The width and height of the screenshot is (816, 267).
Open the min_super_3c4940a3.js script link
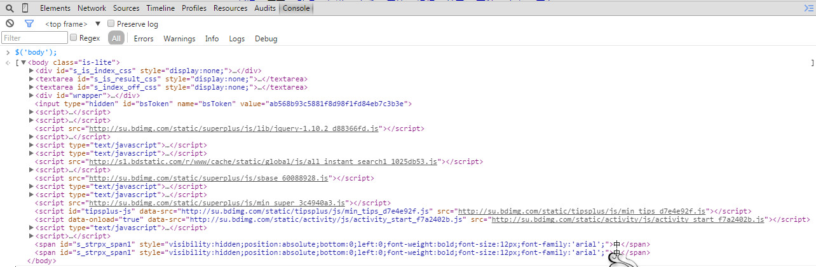tap(217, 203)
